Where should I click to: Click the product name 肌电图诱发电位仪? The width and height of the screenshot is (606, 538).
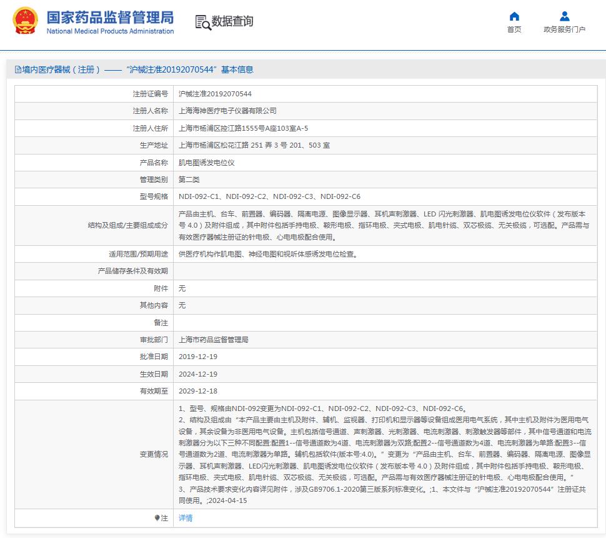206,163
